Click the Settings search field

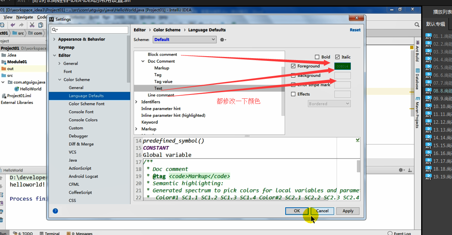(89, 30)
